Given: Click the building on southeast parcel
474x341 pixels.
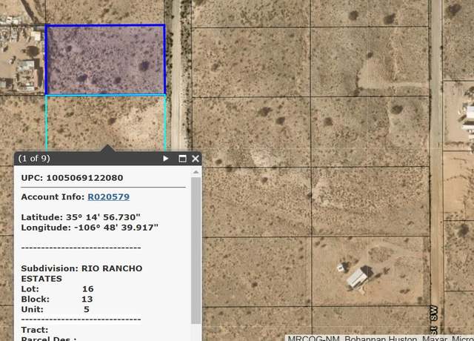Looking at the screenshot, I should 358,278.
